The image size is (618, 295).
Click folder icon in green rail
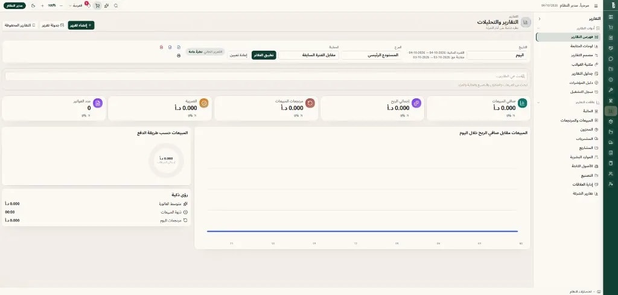pos(611,69)
